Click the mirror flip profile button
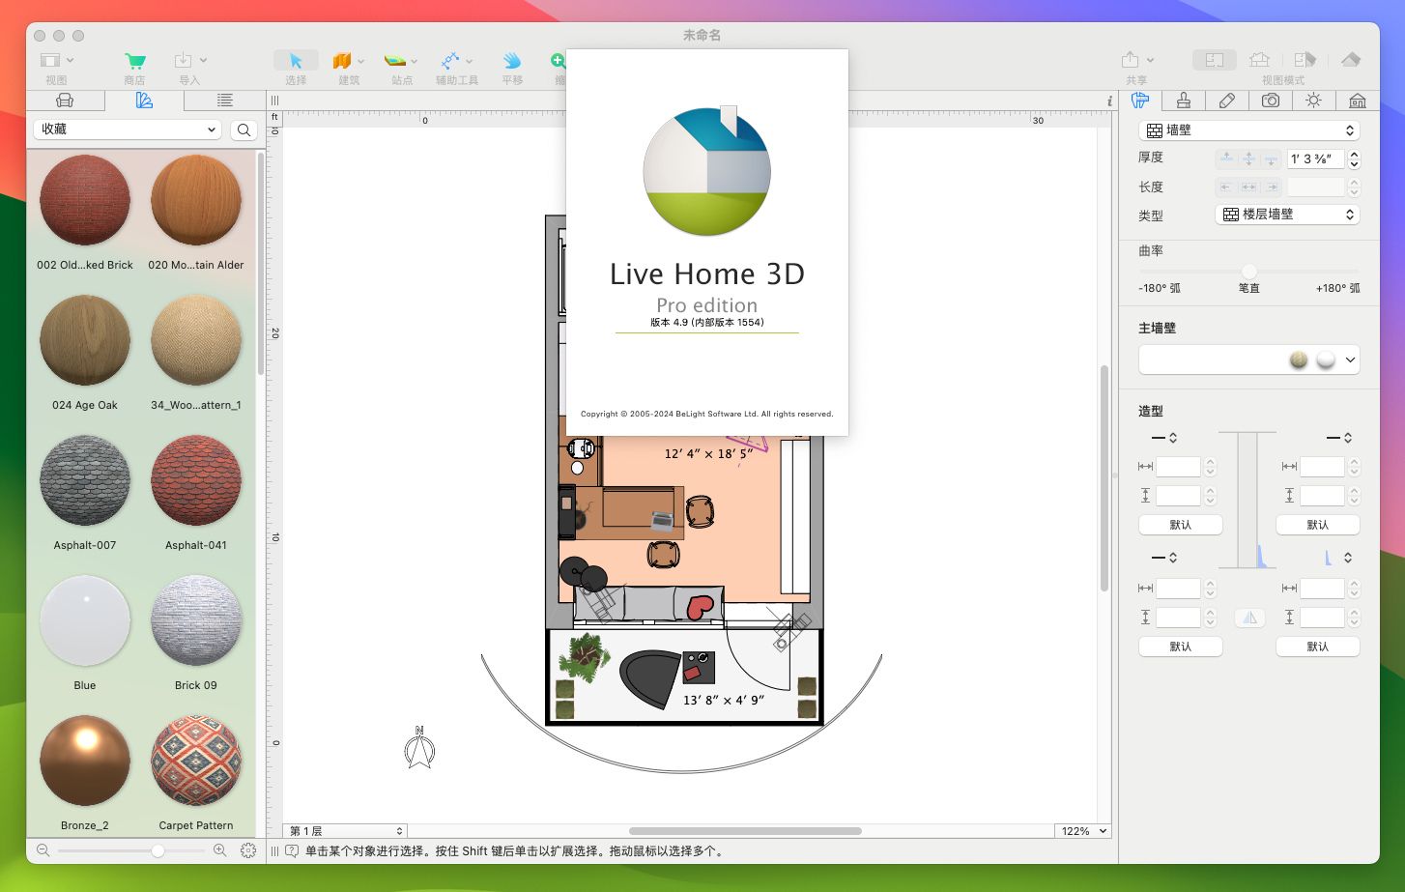 (x=1249, y=618)
